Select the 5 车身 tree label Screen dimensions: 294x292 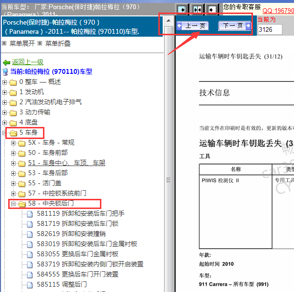tap(28, 132)
